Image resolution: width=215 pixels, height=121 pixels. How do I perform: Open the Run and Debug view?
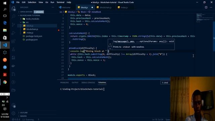coord(13,33)
